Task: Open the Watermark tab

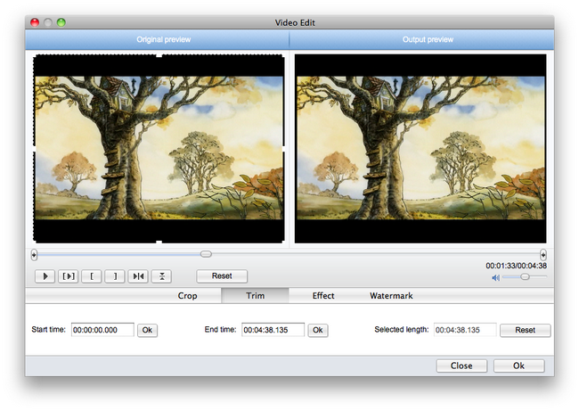Action: (391, 296)
